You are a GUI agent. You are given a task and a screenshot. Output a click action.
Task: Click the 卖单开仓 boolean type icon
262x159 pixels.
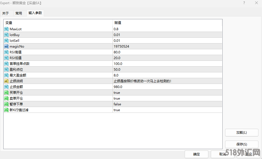tap(6, 98)
